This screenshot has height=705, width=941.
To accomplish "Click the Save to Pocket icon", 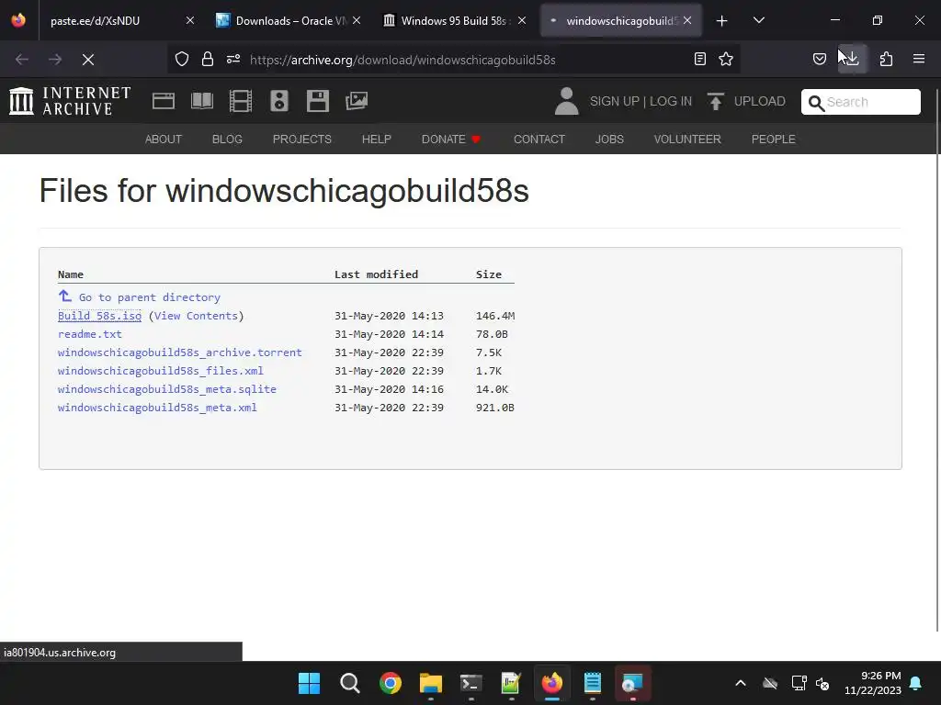I will tap(819, 59).
